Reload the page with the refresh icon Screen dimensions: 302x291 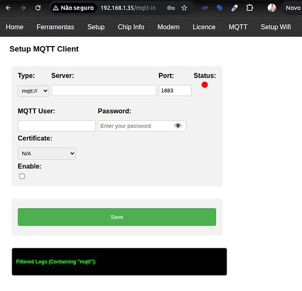38,8
